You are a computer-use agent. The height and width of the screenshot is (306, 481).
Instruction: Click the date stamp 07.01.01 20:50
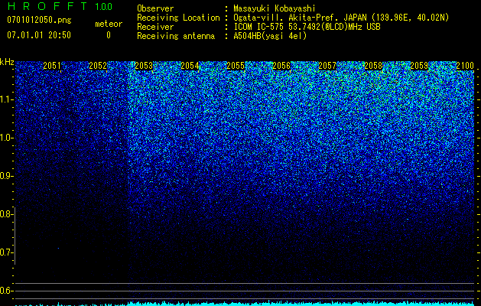39,35
